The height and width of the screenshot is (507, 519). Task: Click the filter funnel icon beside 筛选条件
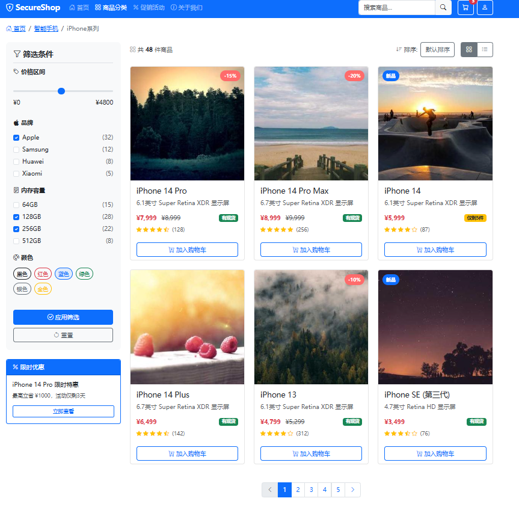click(17, 54)
